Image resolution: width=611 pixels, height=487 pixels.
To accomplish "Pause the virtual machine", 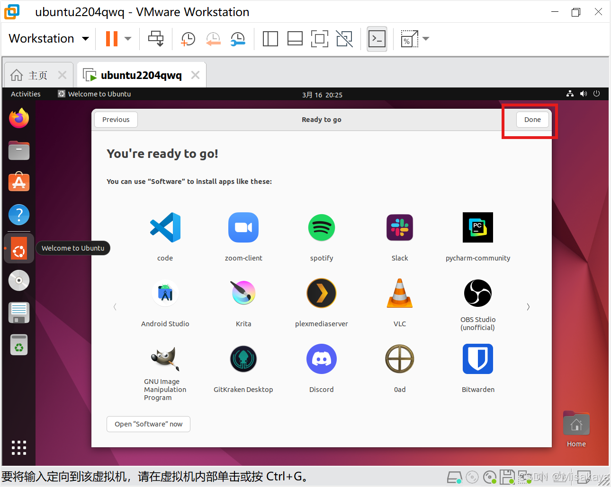I will coord(112,39).
